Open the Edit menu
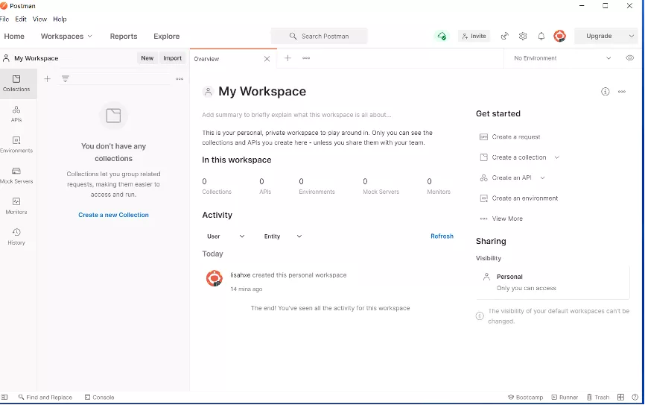Screen dimensions: 645x405 click(21, 19)
